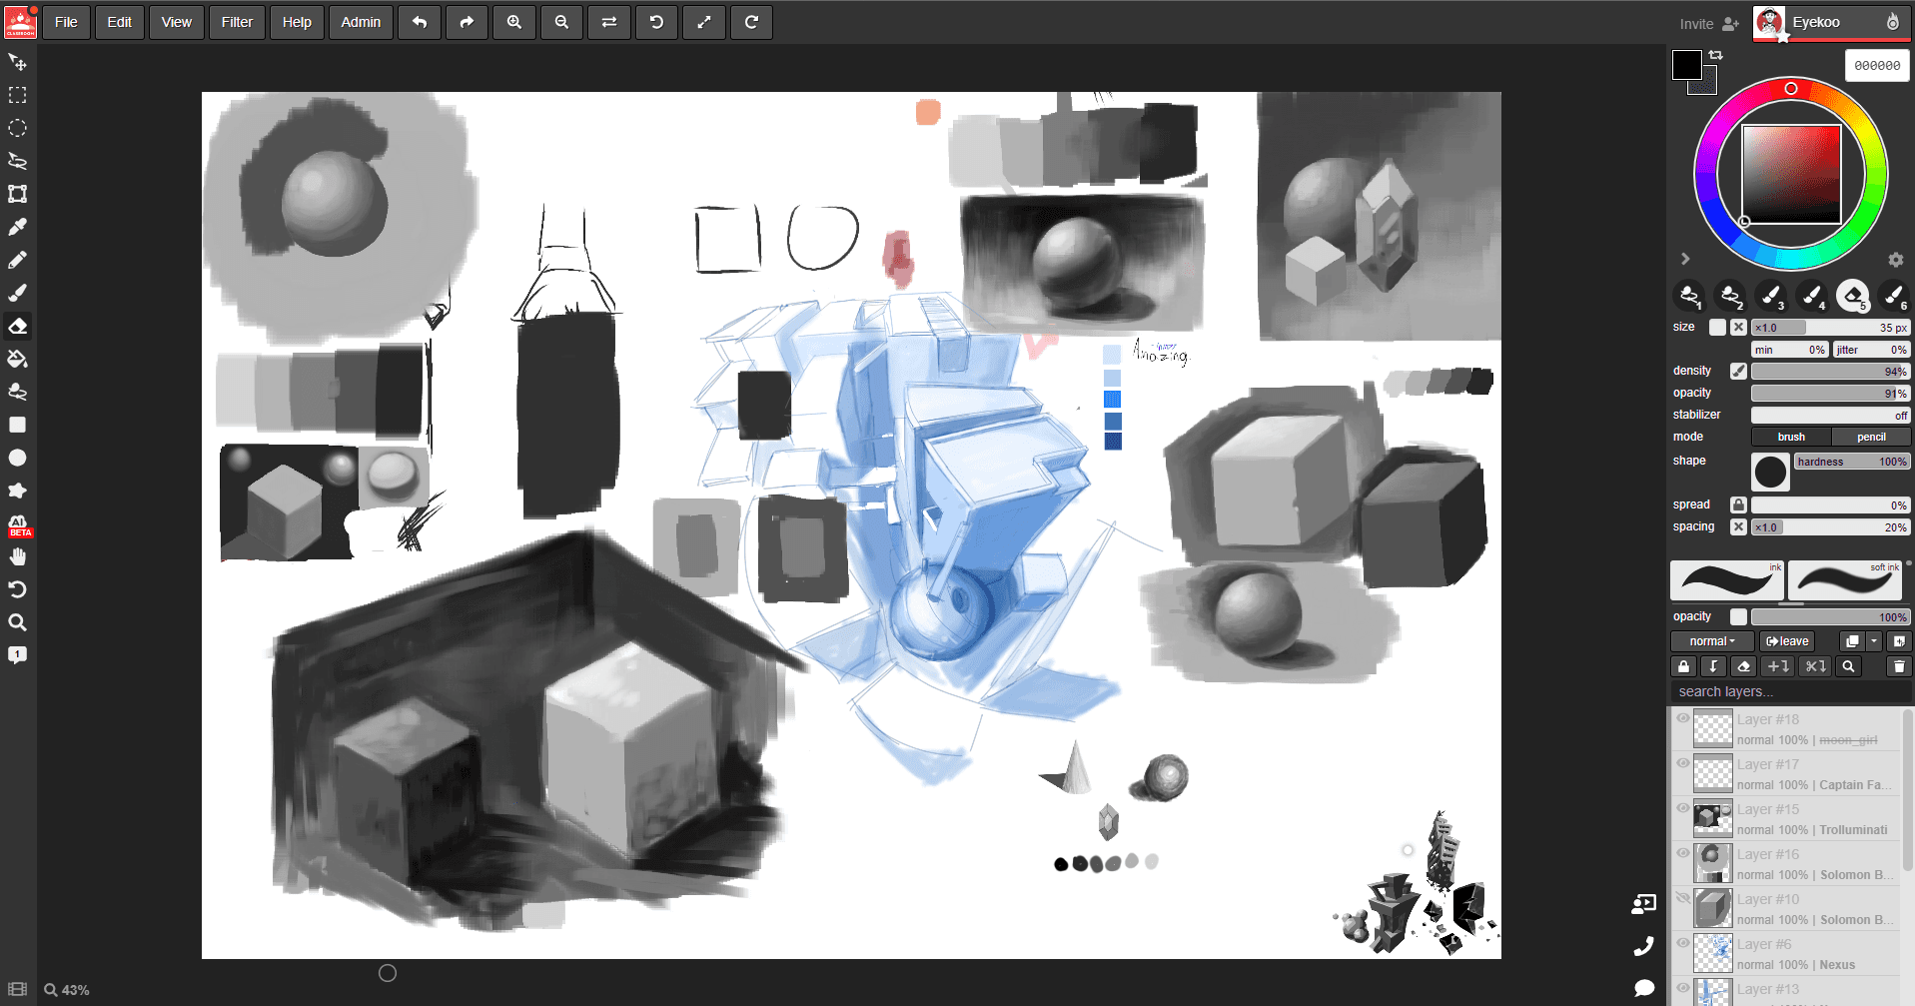
Task: Select the Eyedropper tool
Action: tap(17, 227)
